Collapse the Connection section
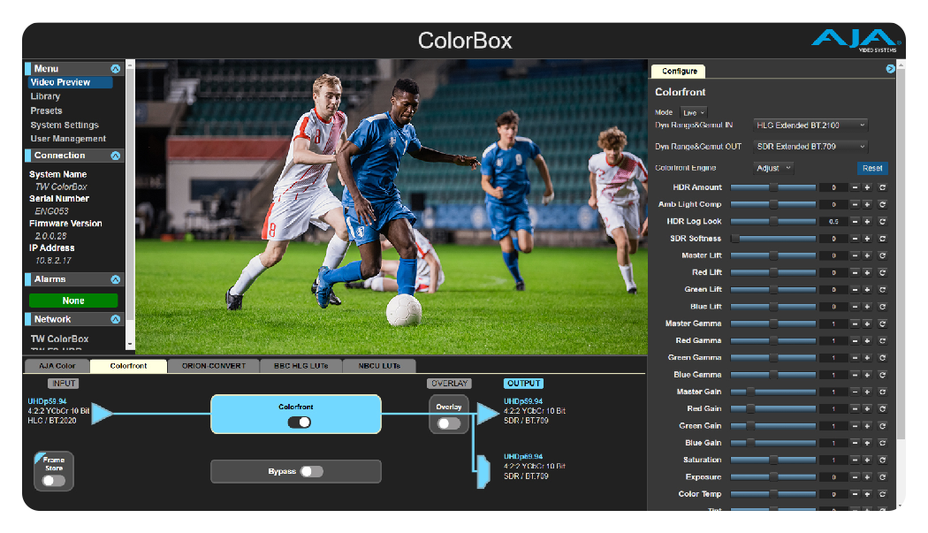Screen dimensions: 928x533 (116, 156)
